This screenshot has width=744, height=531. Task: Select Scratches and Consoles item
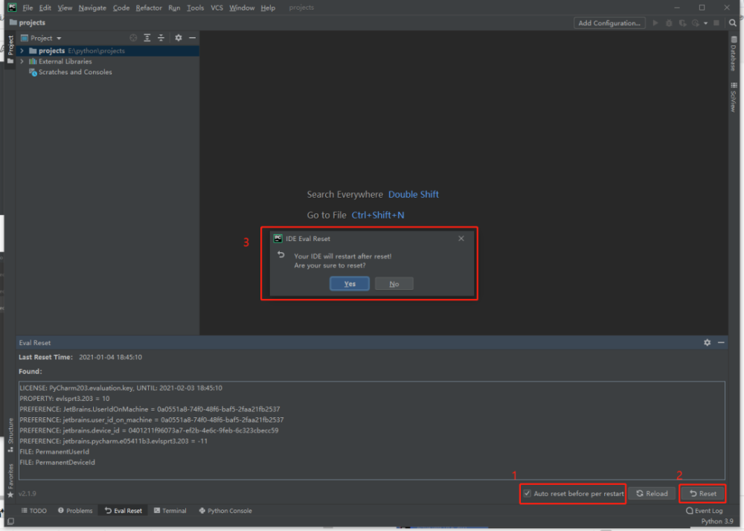pyautogui.click(x=71, y=72)
